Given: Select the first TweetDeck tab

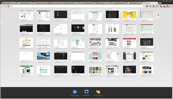Looking at the screenshot, I should tap(9, 3).
